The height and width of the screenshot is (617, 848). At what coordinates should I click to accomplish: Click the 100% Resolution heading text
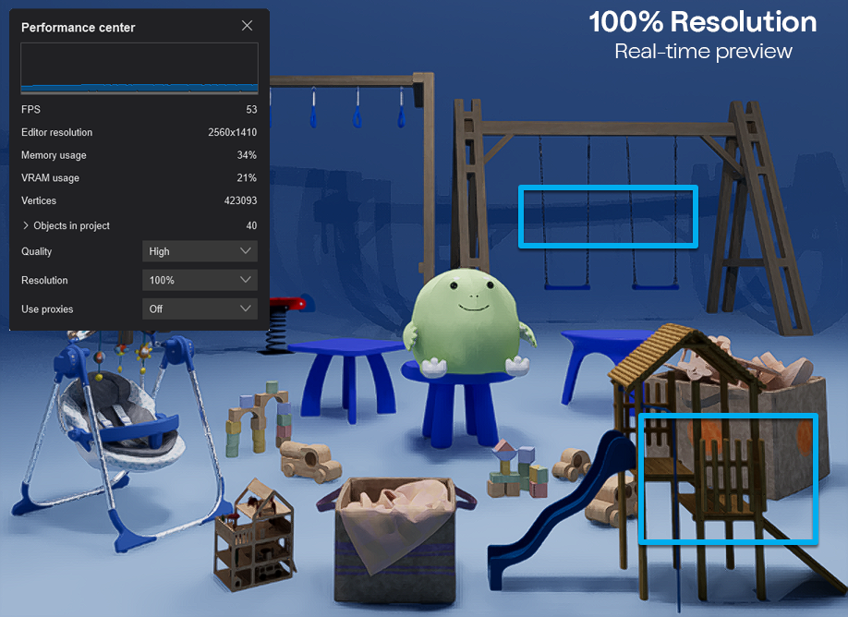coord(703,22)
